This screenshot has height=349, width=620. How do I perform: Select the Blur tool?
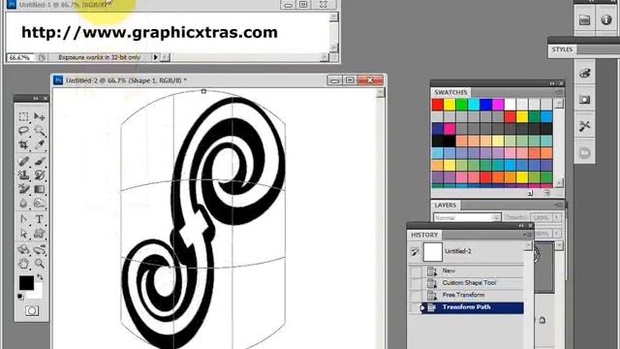(x=23, y=203)
